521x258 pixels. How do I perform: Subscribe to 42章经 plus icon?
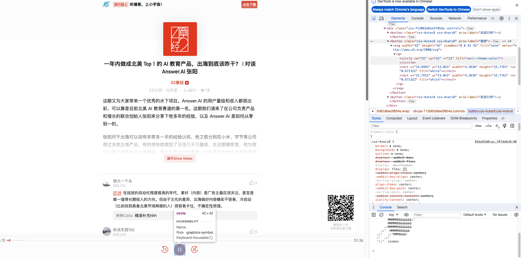tap(187, 83)
